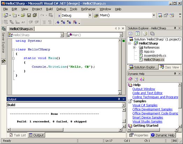Open the Build menu
The image size is (183, 144).
(x=49, y=9)
